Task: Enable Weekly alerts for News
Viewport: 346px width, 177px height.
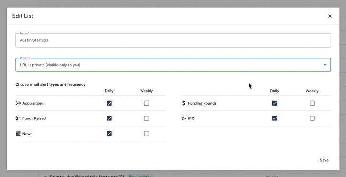Action: 147,134
